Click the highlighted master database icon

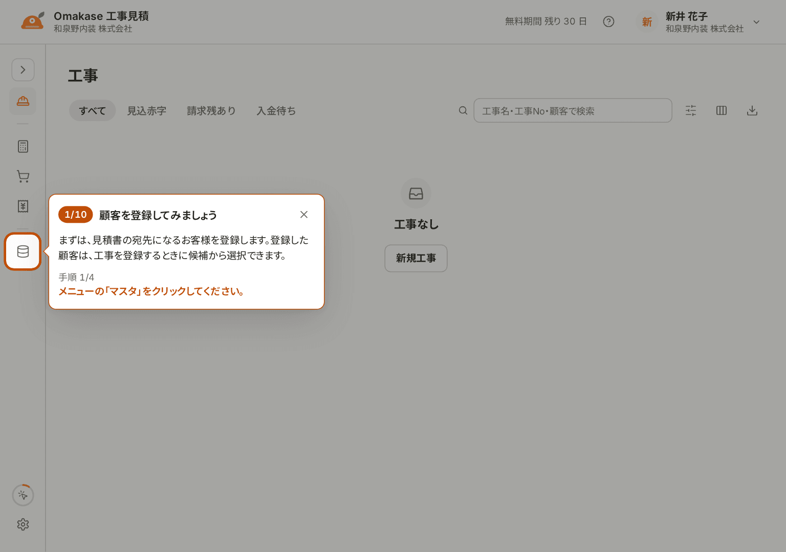(x=23, y=251)
